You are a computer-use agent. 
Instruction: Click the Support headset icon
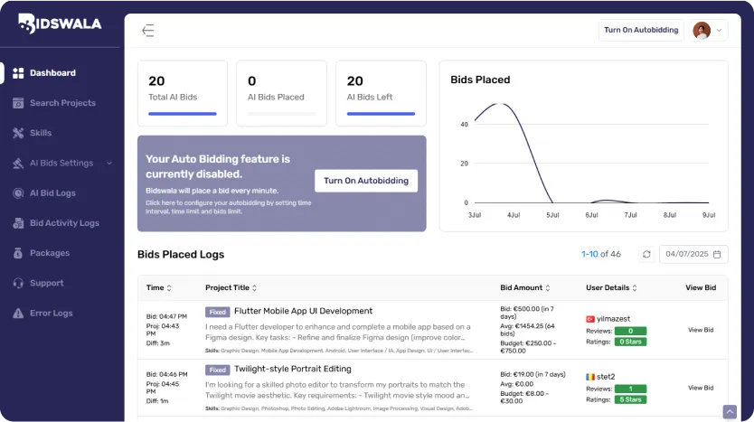coord(18,283)
